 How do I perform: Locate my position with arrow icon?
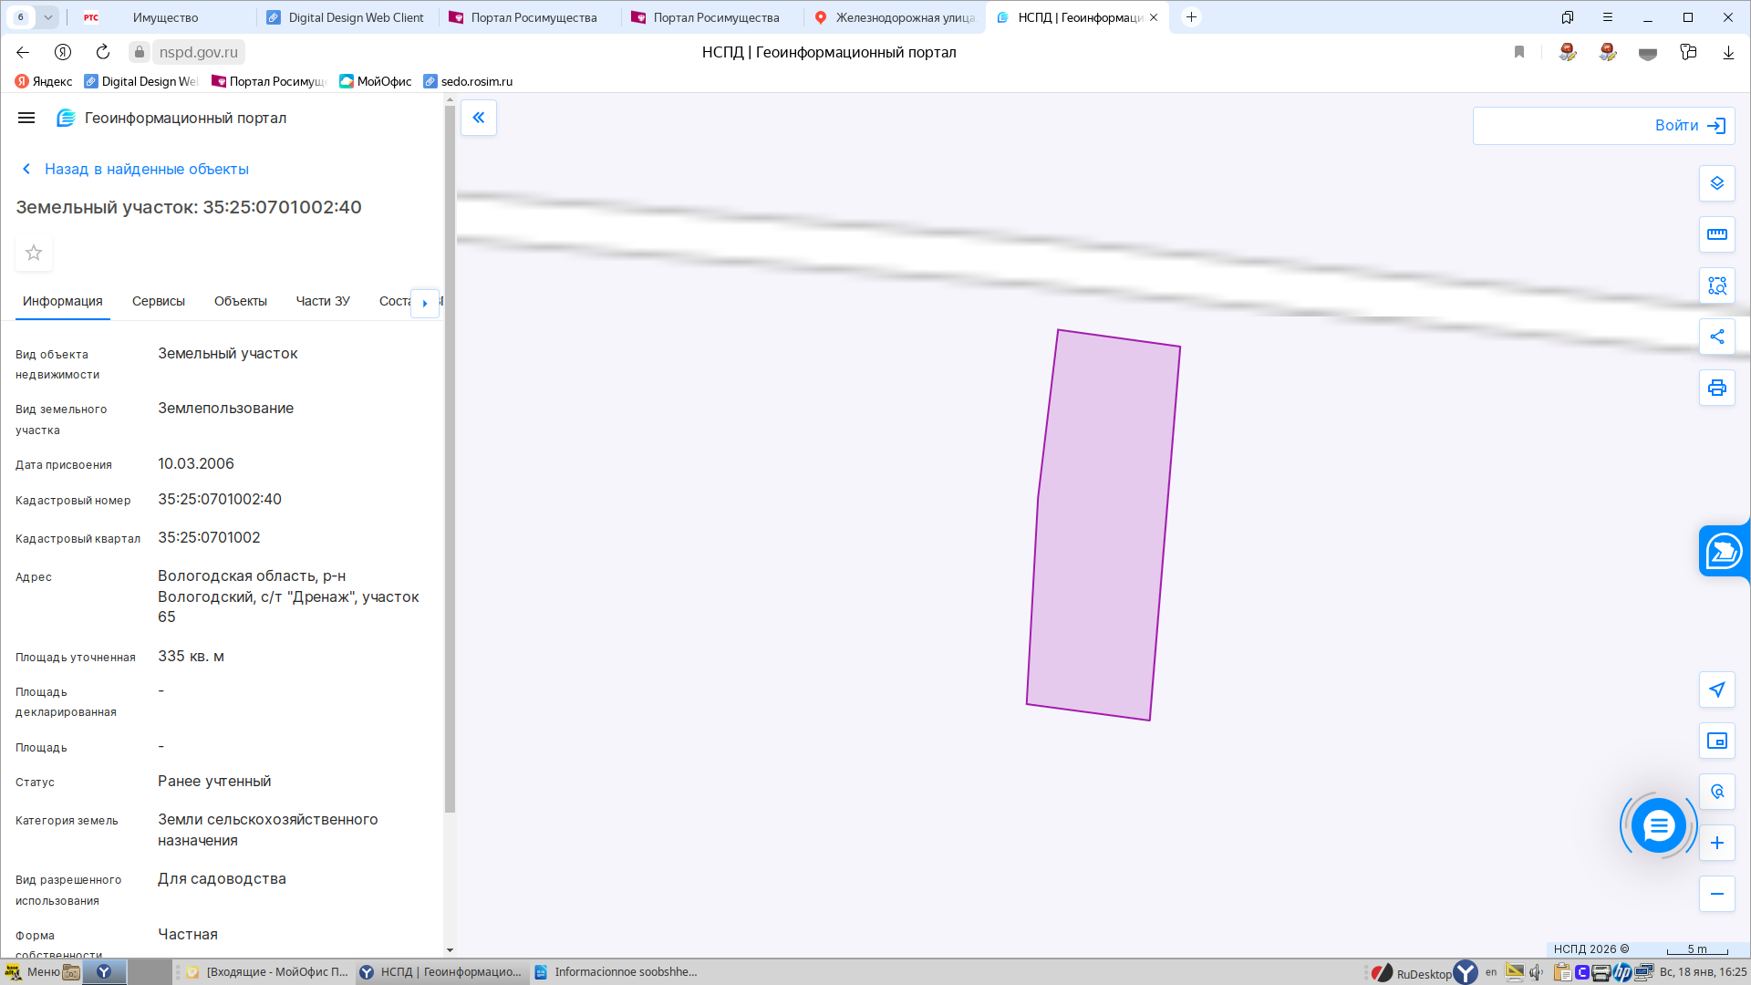coord(1716,689)
